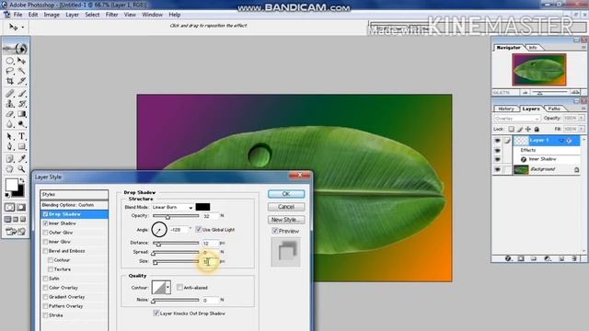Toggle Inner Shadow style checkbox
Screen dimensions: 589x331
pos(45,223)
